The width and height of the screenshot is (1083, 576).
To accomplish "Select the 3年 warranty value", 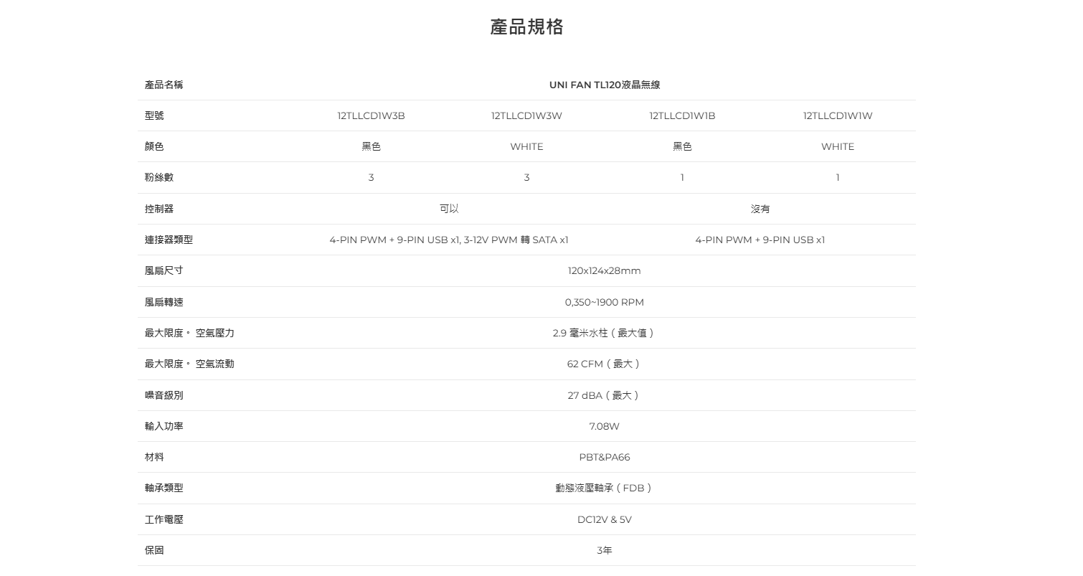I will coord(604,550).
